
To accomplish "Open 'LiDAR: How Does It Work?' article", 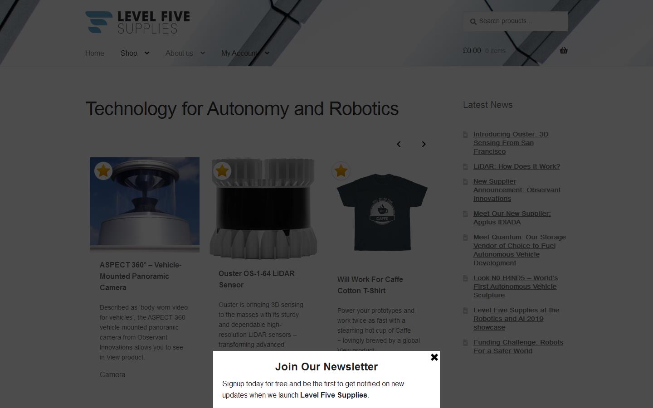I will point(517,166).
